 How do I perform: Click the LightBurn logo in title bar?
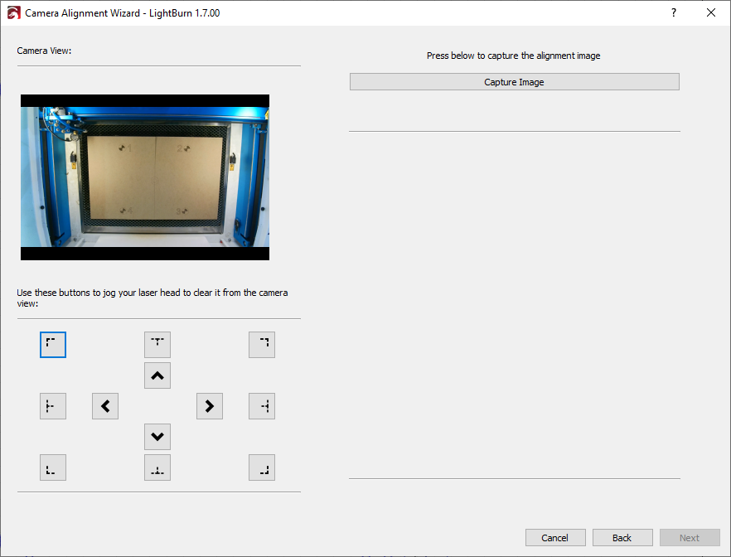pos(13,13)
